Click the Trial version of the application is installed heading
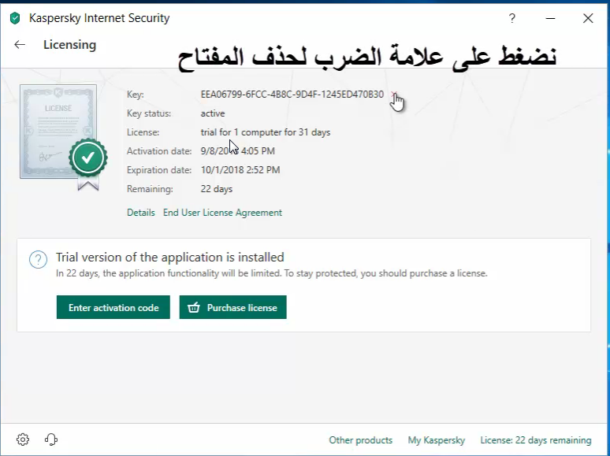Image resolution: width=610 pixels, height=456 pixels. click(170, 258)
